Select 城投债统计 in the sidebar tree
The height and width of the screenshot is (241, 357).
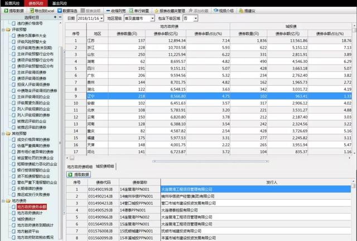pos(24,218)
